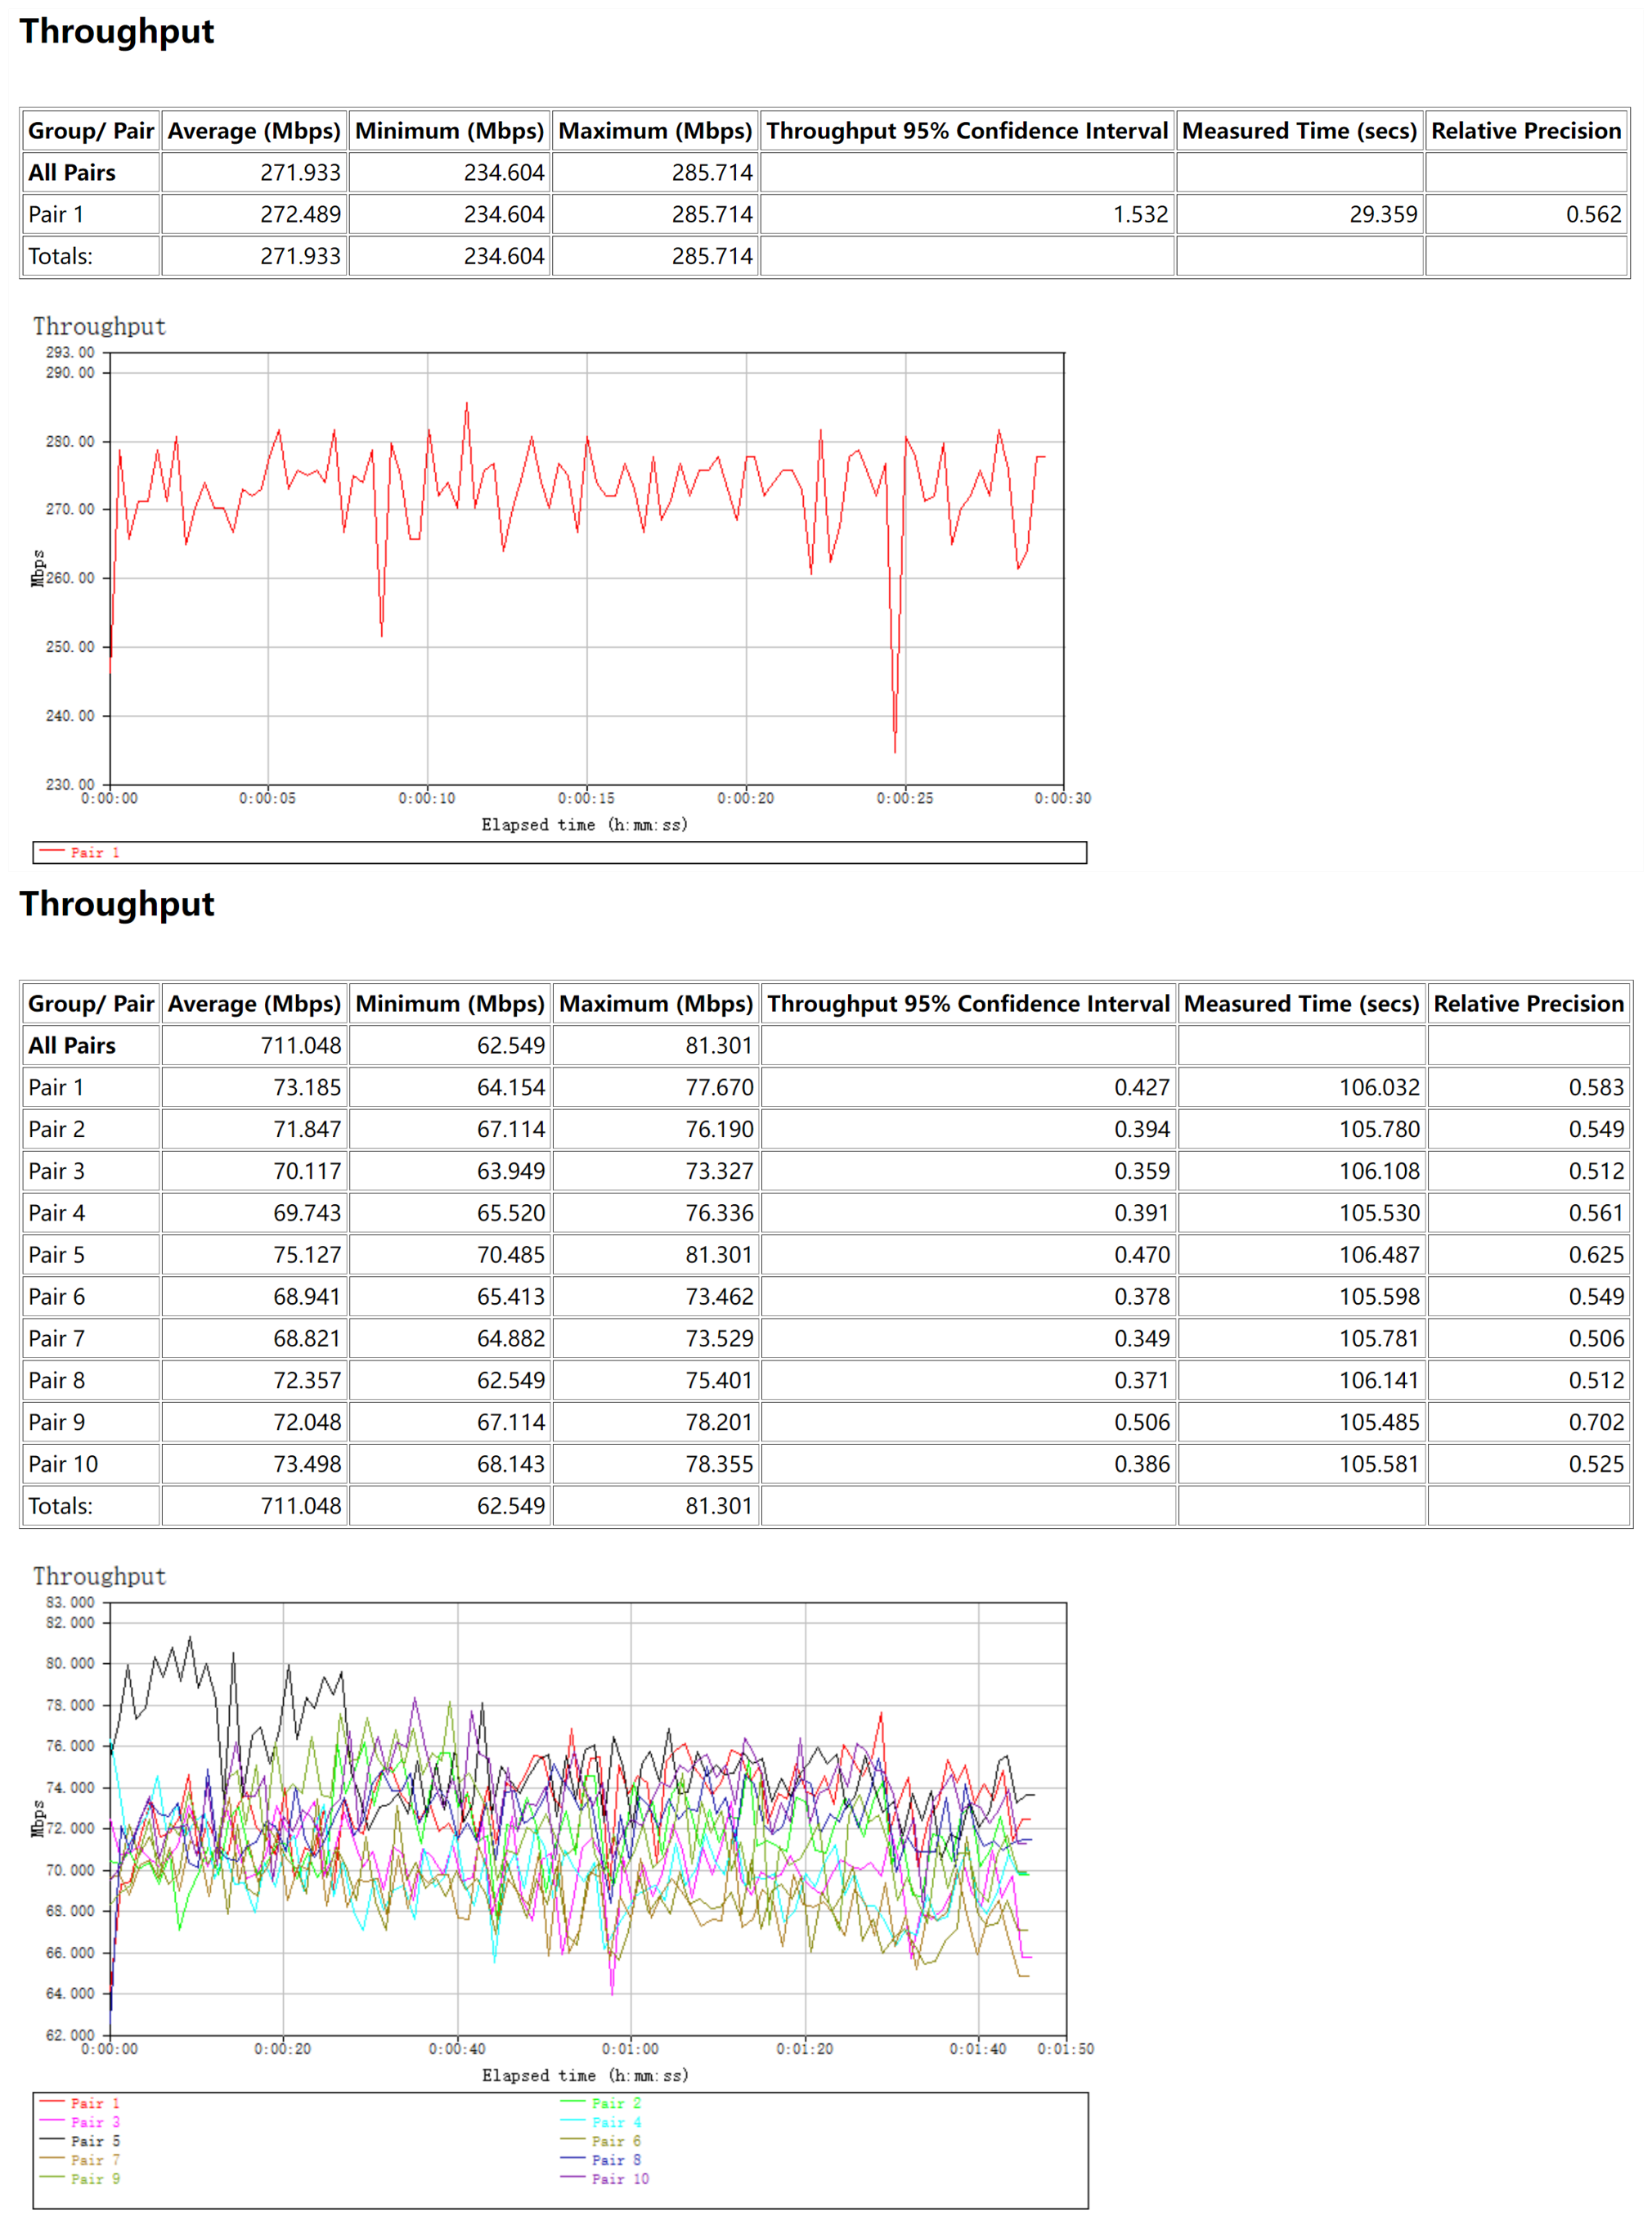Click the red Pair 1 legend swatch in first chart

pyautogui.click(x=52, y=851)
